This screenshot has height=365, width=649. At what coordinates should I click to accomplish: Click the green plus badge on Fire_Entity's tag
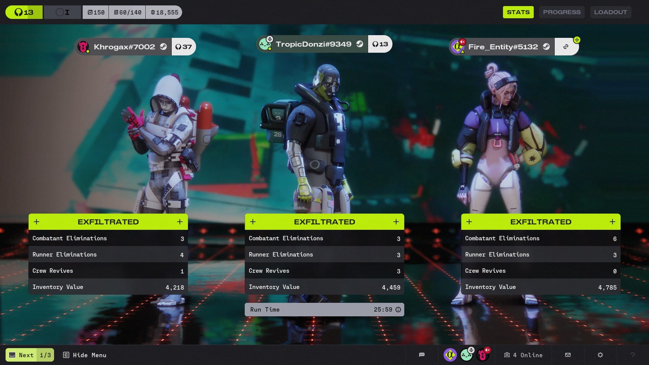tap(577, 40)
